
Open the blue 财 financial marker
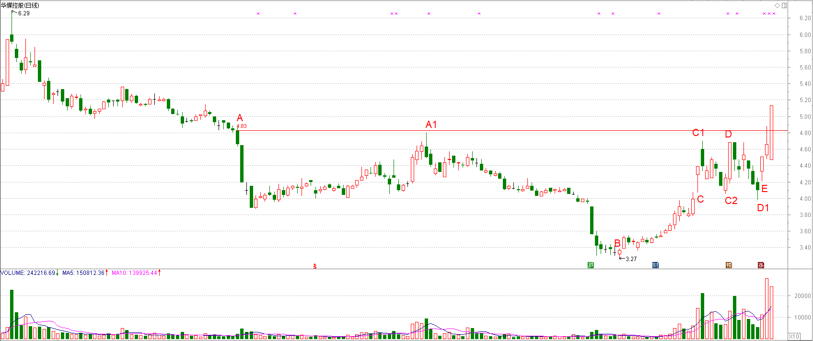(656, 265)
